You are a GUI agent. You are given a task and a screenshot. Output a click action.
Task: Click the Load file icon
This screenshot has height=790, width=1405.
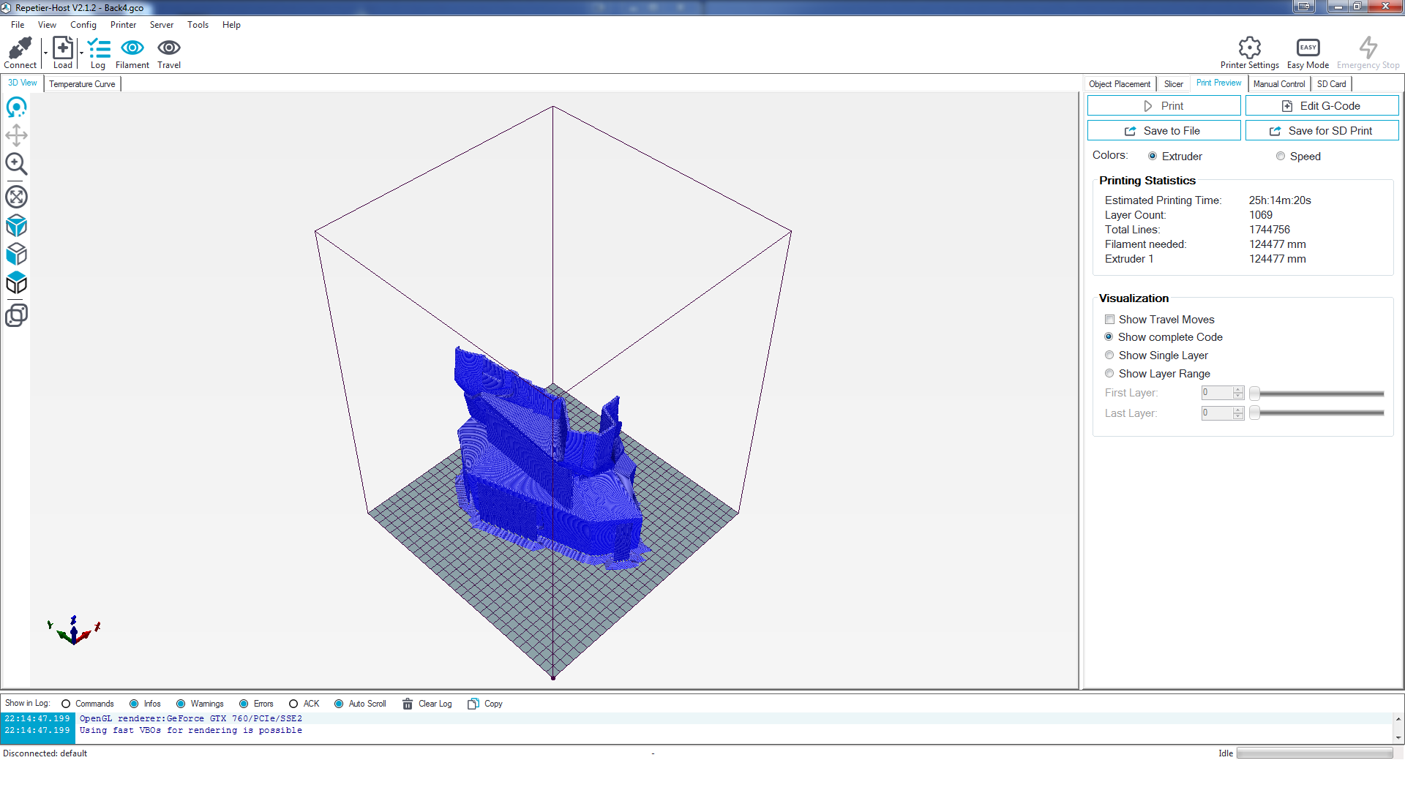point(63,49)
